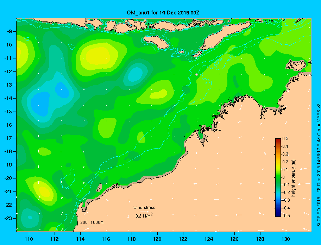The height and width of the screenshot is (245, 321).
Task: Click the colorbar tick label '0.2' (positive)
Action: (x=285, y=162)
